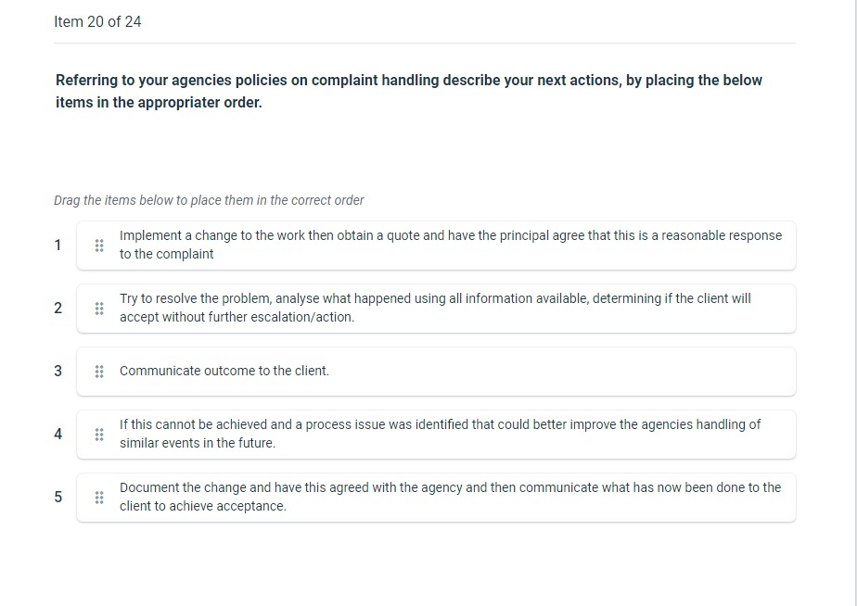The height and width of the screenshot is (606, 857).
Task: Select the 'Implement a change to the work' card
Action: pyautogui.click(x=436, y=245)
